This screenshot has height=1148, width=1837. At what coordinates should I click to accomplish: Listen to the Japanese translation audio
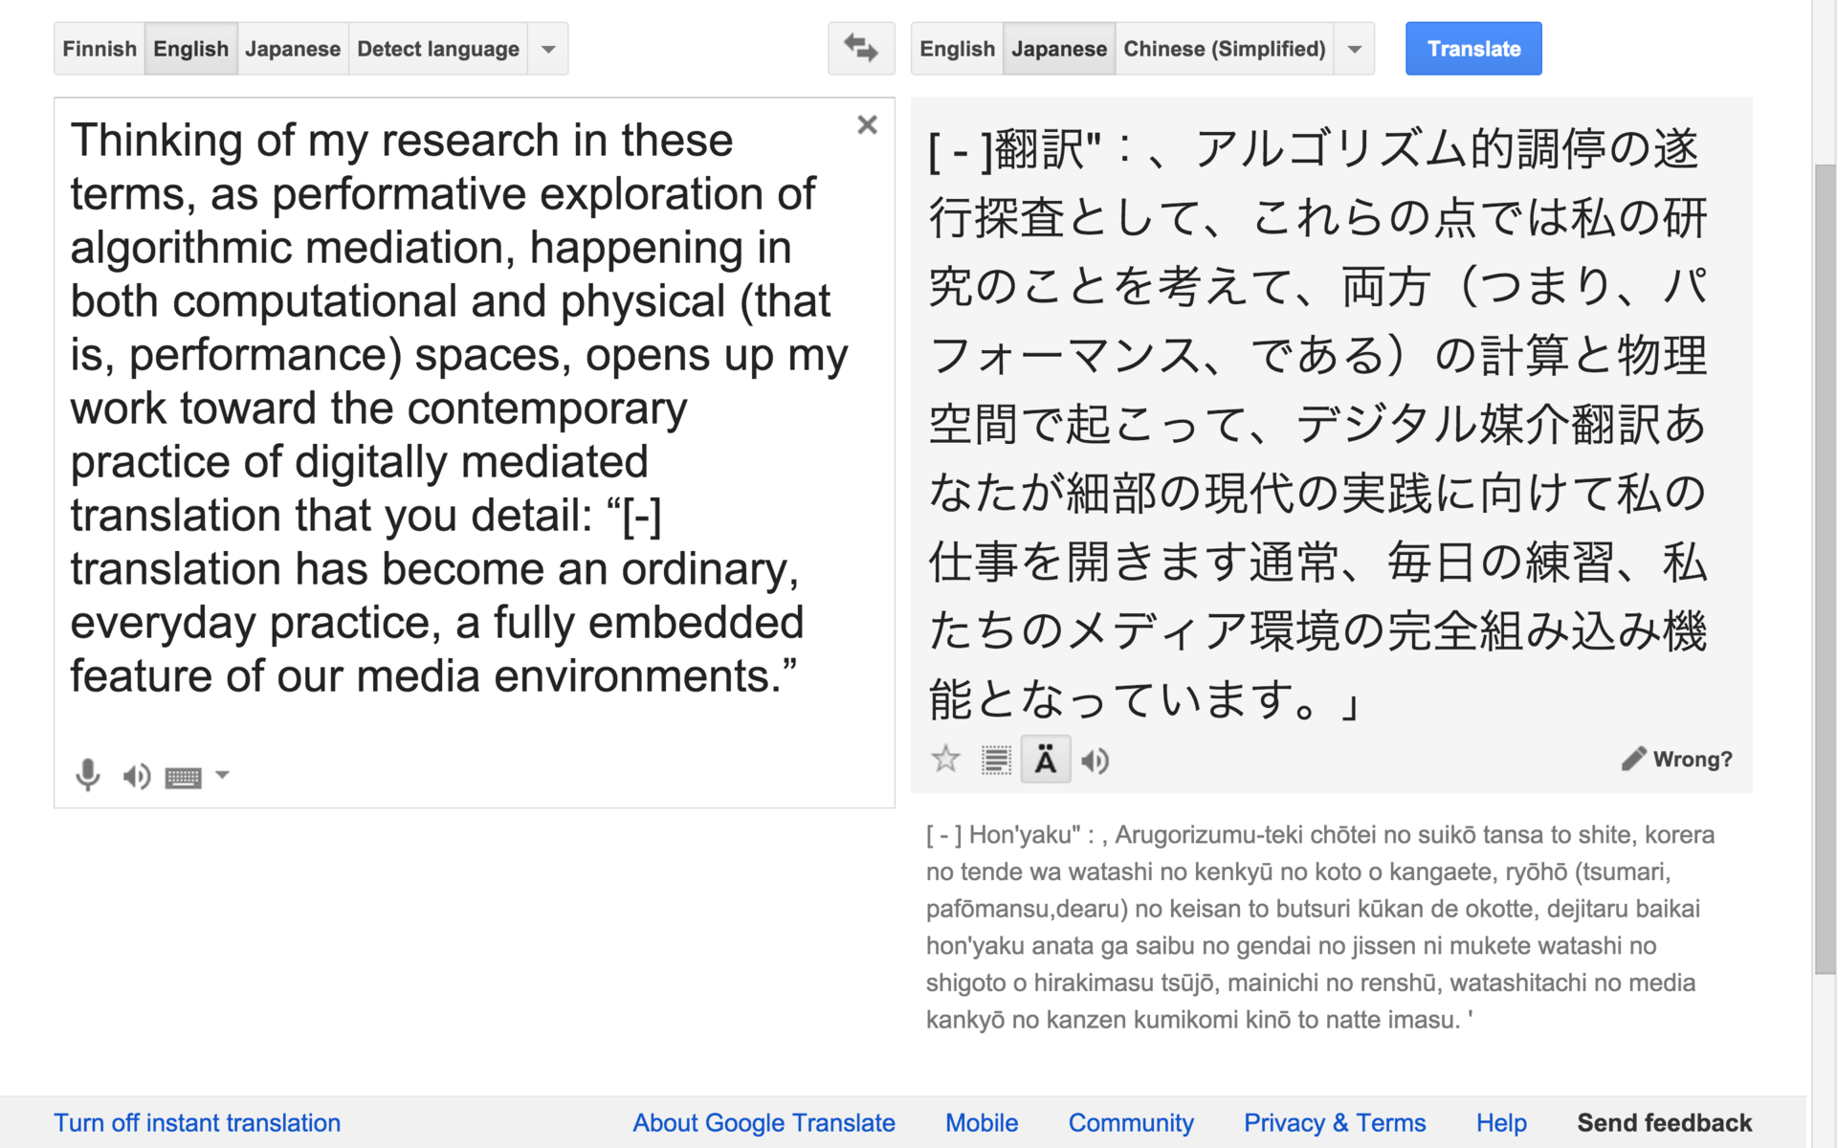[x=1095, y=761]
